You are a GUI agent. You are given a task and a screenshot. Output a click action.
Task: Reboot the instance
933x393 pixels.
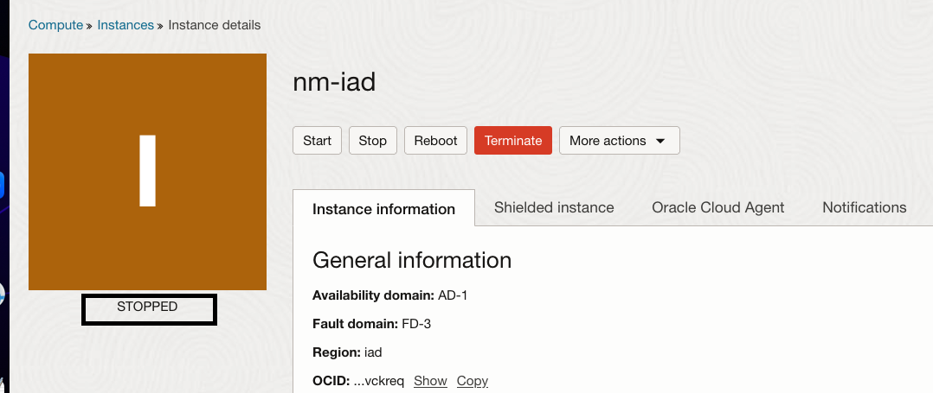(435, 141)
